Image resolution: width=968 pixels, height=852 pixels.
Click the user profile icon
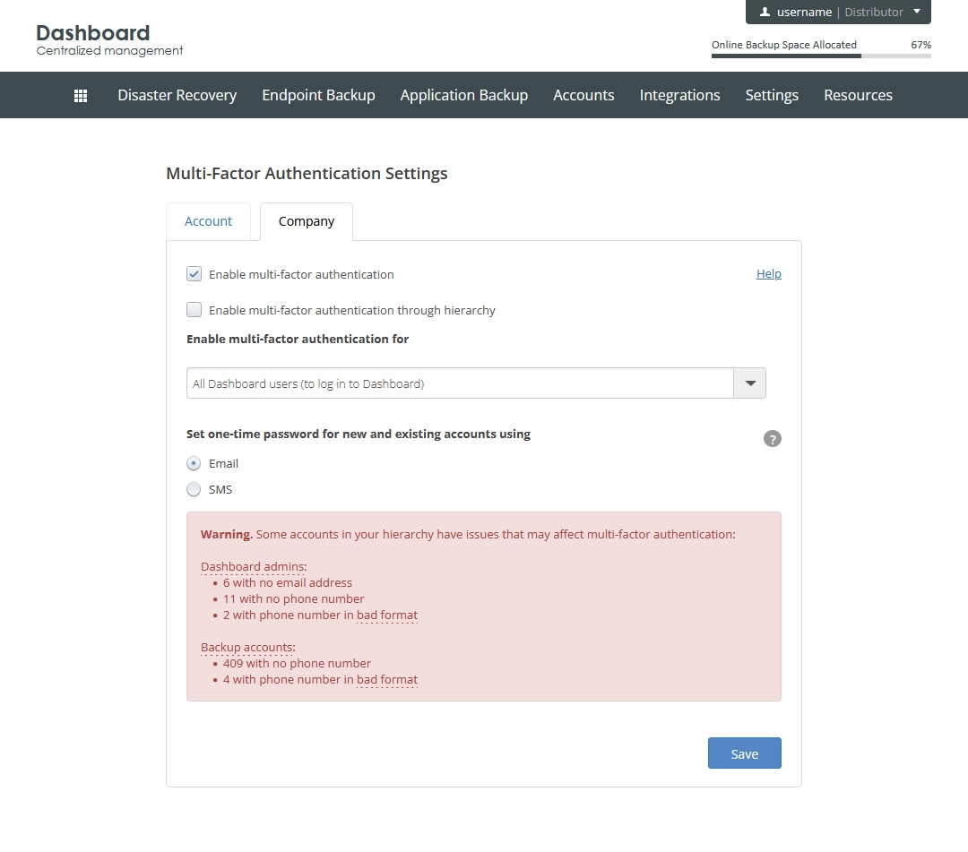(x=765, y=12)
